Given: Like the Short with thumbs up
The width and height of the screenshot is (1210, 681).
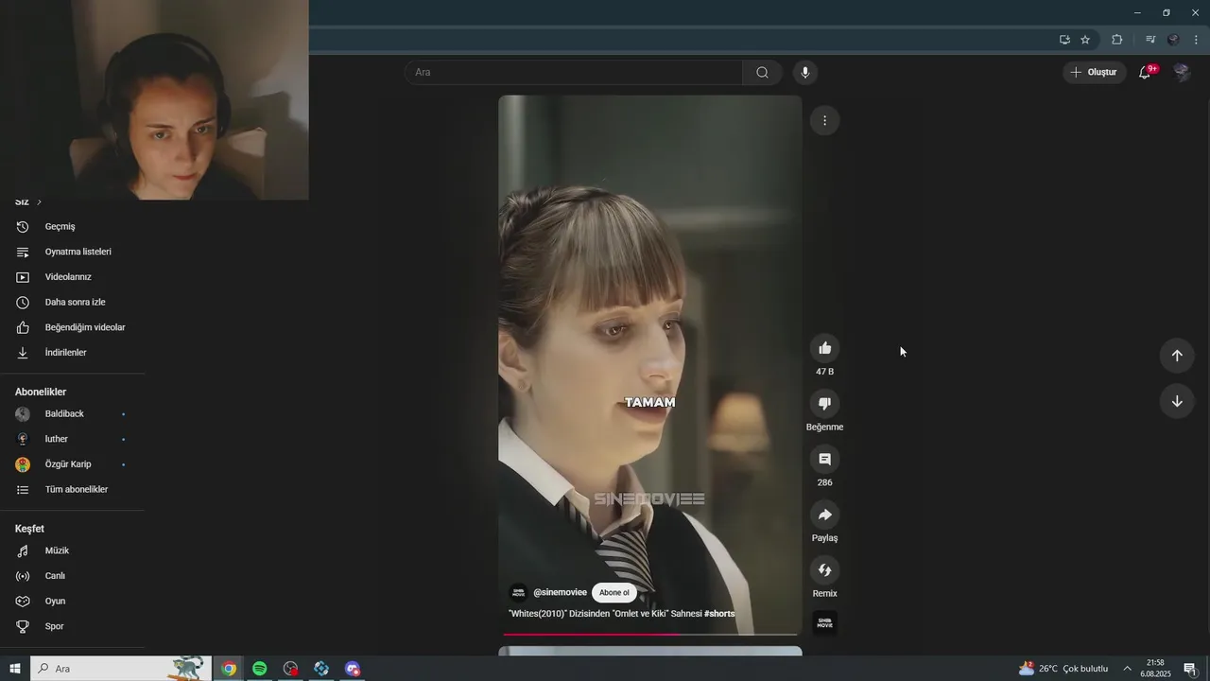Looking at the screenshot, I should pos(824,348).
